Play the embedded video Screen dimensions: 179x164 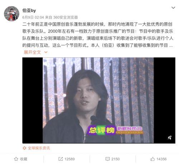(x=99, y=100)
